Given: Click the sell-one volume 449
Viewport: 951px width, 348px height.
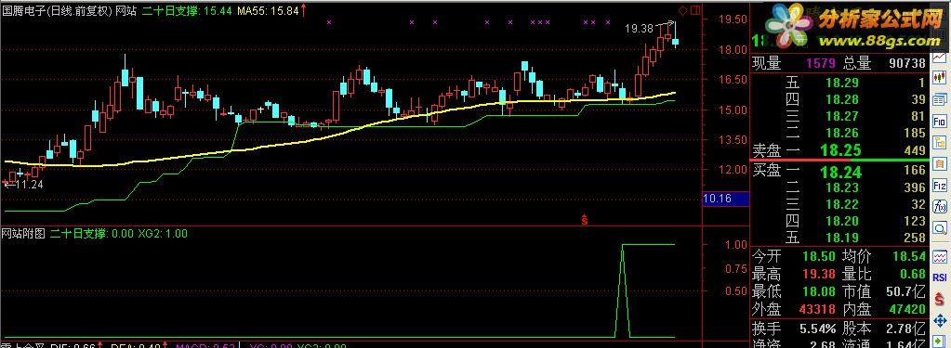Looking at the screenshot, I should pyautogui.click(x=915, y=150).
